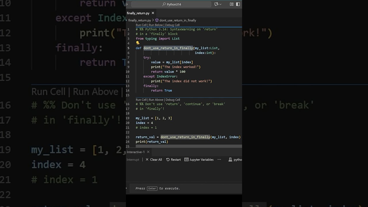This screenshot has height=207, width=368.
Task: Click the 'index:int):' parameter on line 6
Action: (205, 53)
